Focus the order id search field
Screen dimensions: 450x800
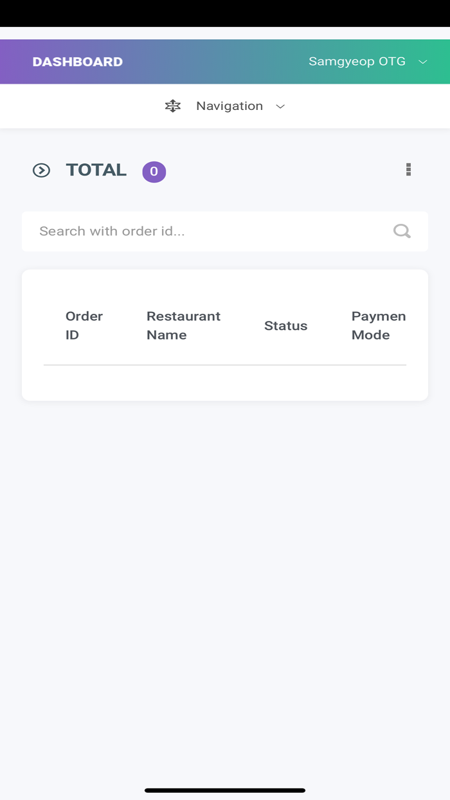pyautogui.click(x=206, y=232)
